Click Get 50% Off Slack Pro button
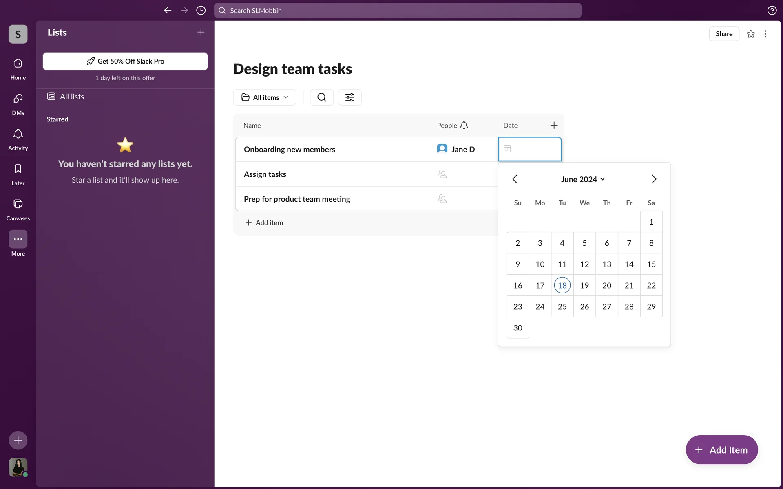 click(125, 61)
